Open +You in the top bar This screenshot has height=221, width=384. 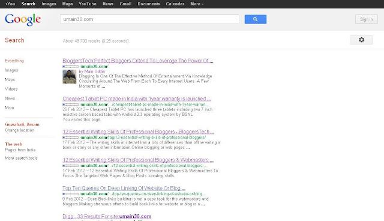[10, 4]
